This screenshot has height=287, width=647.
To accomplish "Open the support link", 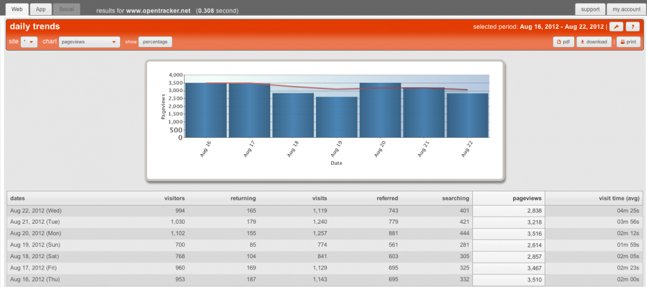I will point(590,9).
